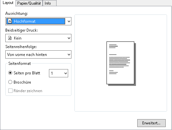Switch to the Layout tab

8,3
